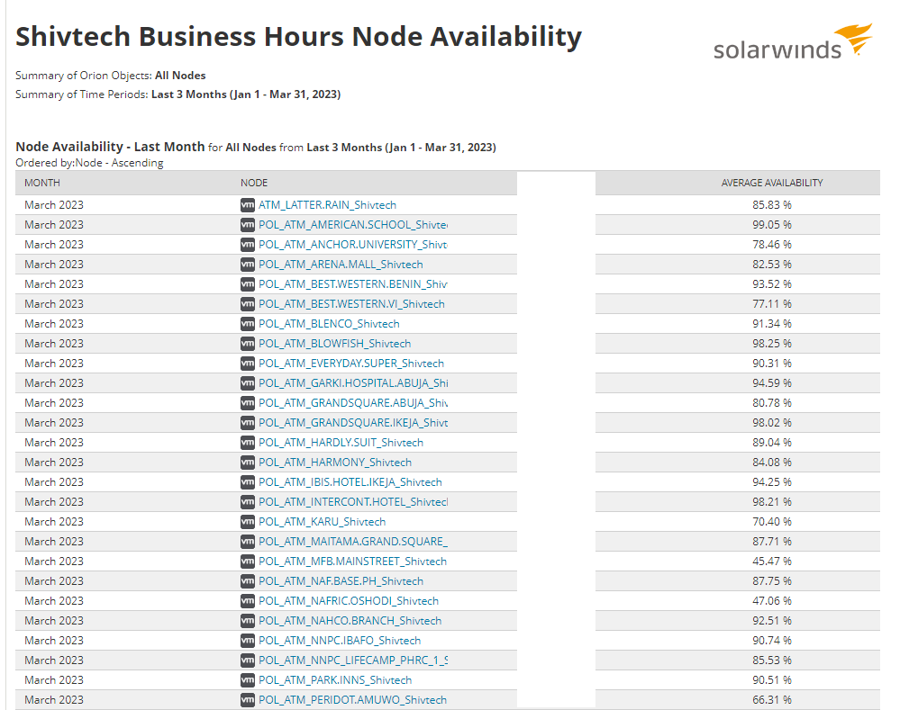
Task: Open the POL_ATM_HARDLY.SUIT_Shivtech node link
Action: point(341,442)
